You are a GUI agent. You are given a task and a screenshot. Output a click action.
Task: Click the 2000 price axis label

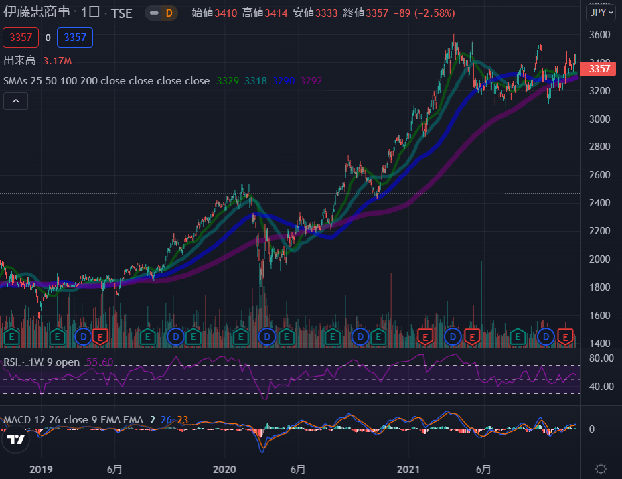click(599, 259)
